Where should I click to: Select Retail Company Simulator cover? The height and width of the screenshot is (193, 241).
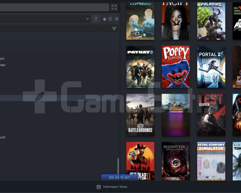tap(211, 161)
